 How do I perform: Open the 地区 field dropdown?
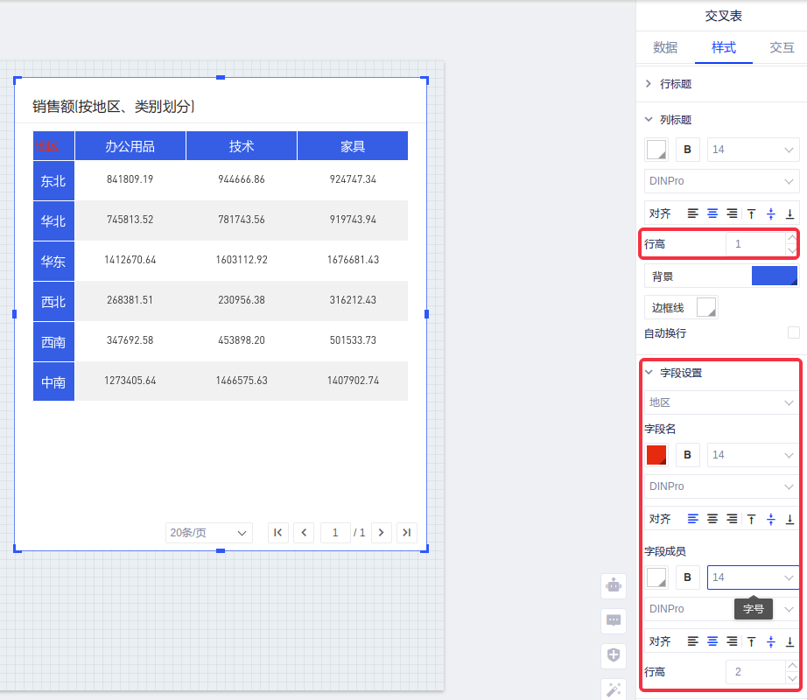tap(721, 402)
